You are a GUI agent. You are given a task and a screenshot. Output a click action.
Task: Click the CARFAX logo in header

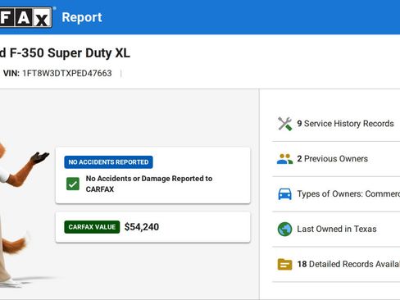pyautogui.click(x=26, y=17)
